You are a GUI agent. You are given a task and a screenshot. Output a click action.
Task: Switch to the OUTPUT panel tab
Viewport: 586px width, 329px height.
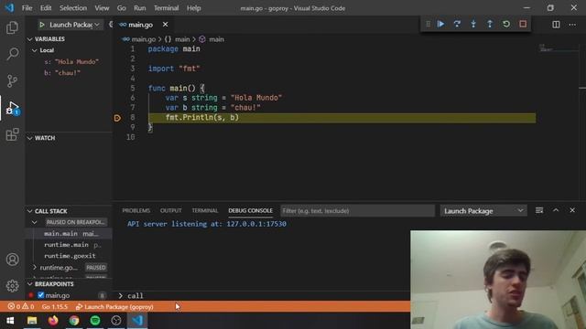click(x=171, y=210)
